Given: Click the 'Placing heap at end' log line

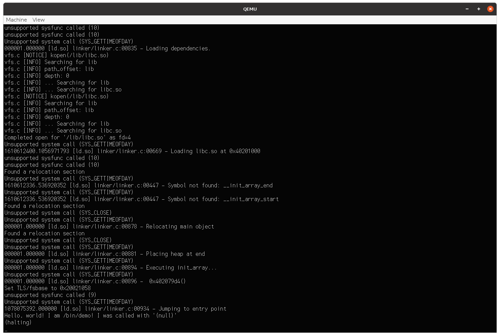Looking at the screenshot, I should point(104,254).
